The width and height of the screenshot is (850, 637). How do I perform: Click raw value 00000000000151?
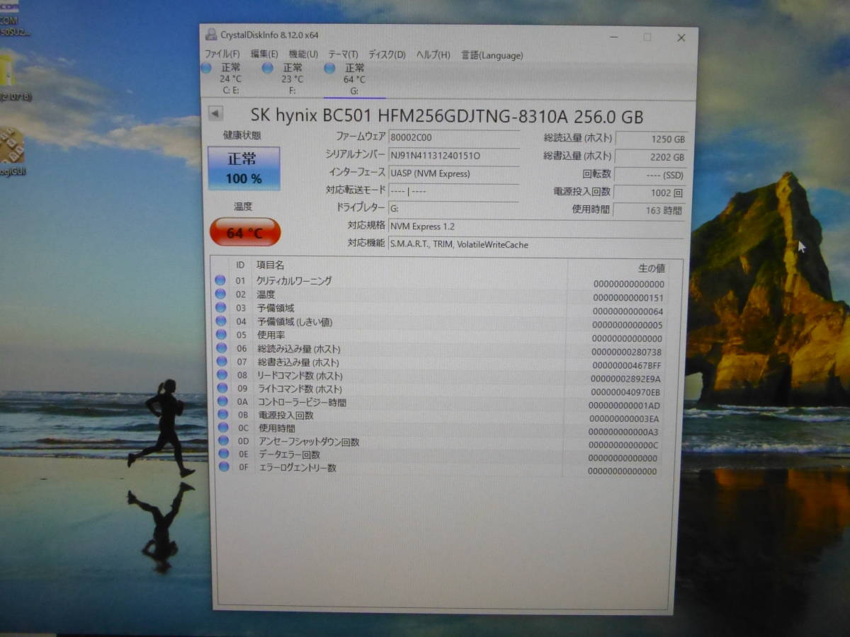tap(628, 298)
